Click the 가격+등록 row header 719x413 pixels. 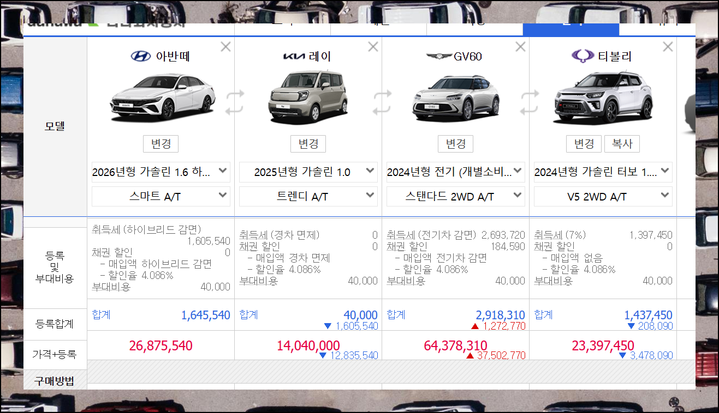[55, 355]
